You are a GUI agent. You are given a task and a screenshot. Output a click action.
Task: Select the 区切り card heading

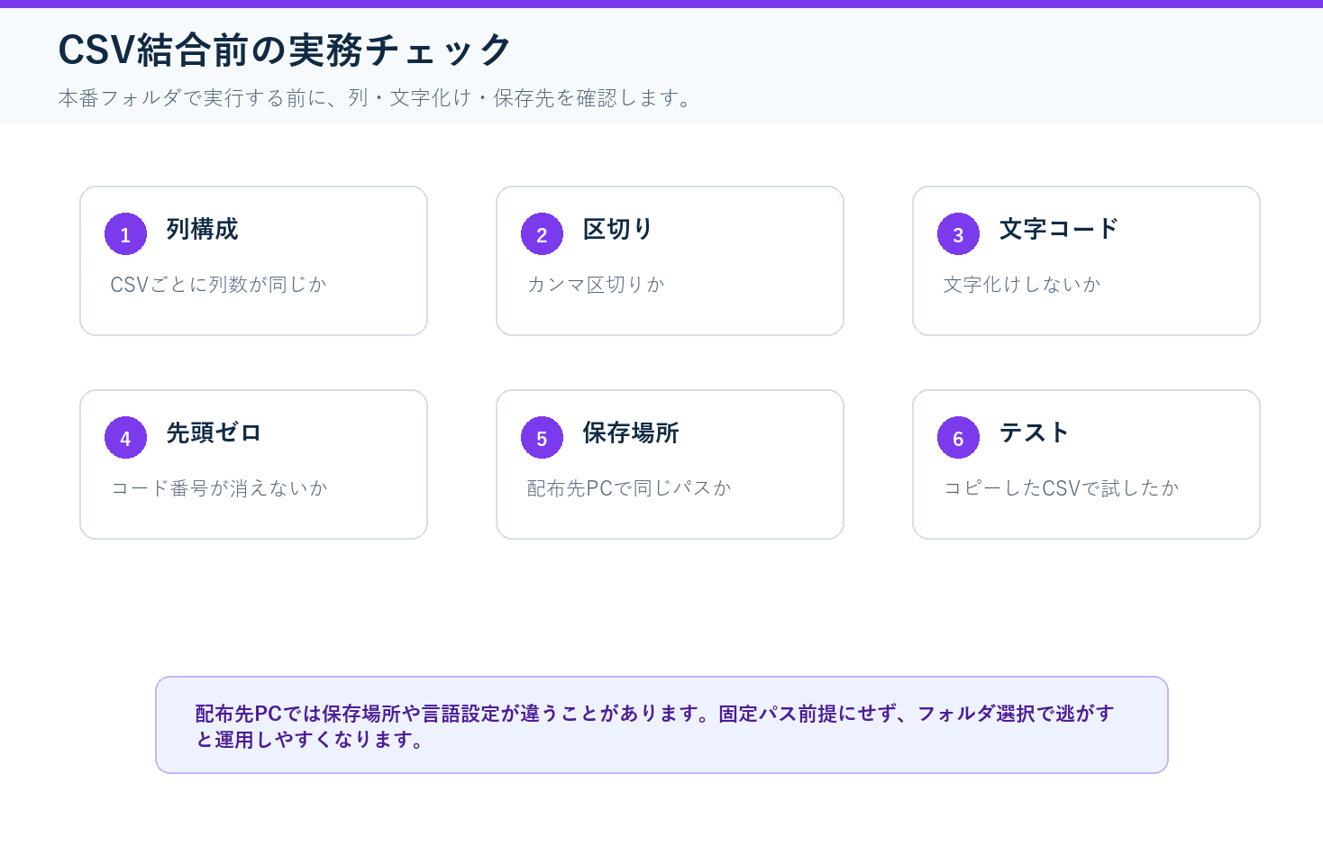[x=617, y=229]
